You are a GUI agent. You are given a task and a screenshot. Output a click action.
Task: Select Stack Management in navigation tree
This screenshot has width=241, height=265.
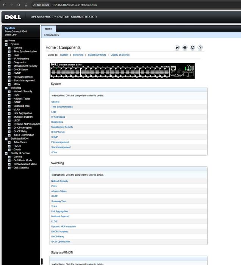tap(24, 80)
